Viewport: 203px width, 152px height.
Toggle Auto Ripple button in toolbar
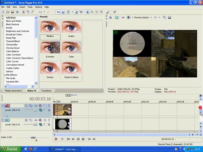[69, 12]
